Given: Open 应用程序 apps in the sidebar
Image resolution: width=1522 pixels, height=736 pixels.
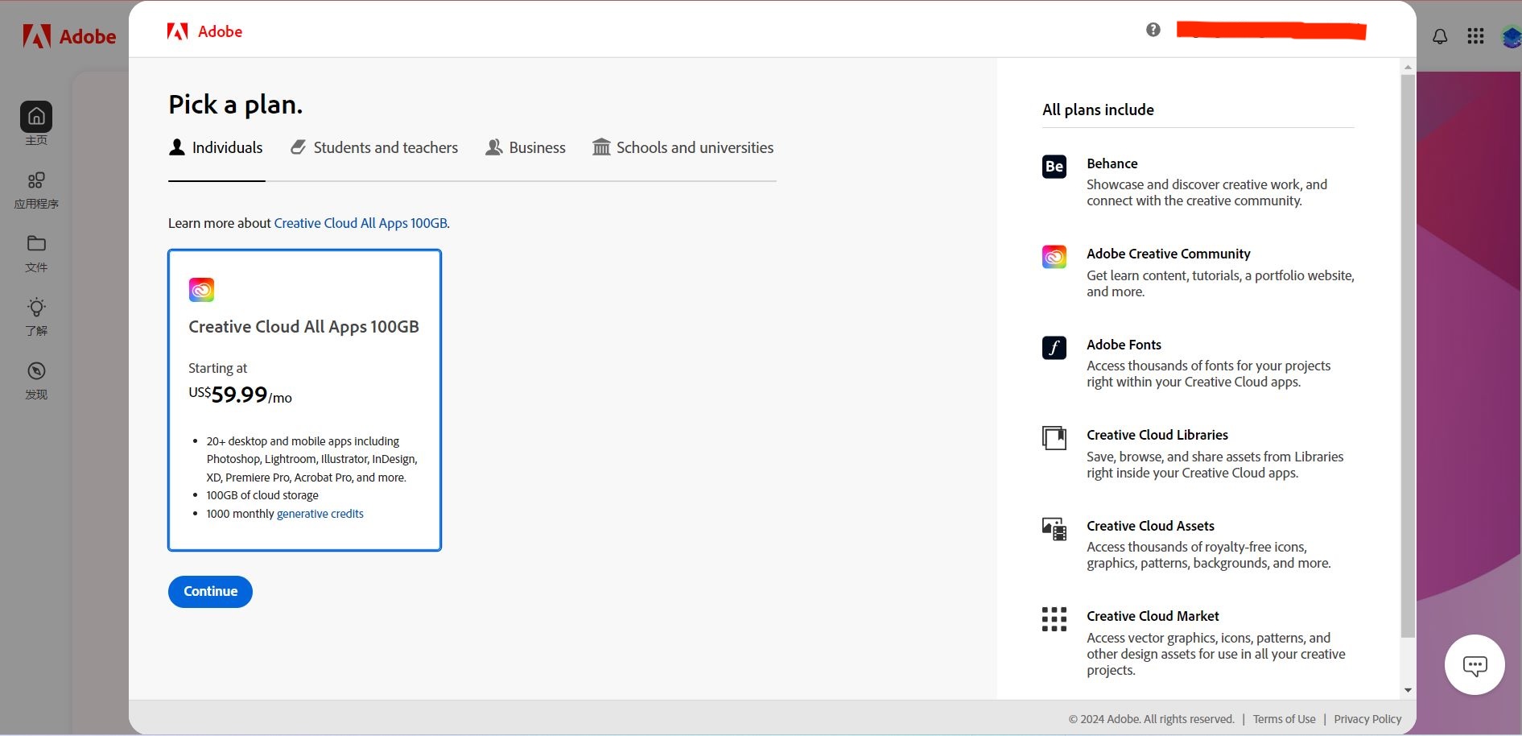Looking at the screenshot, I should click(x=36, y=190).
